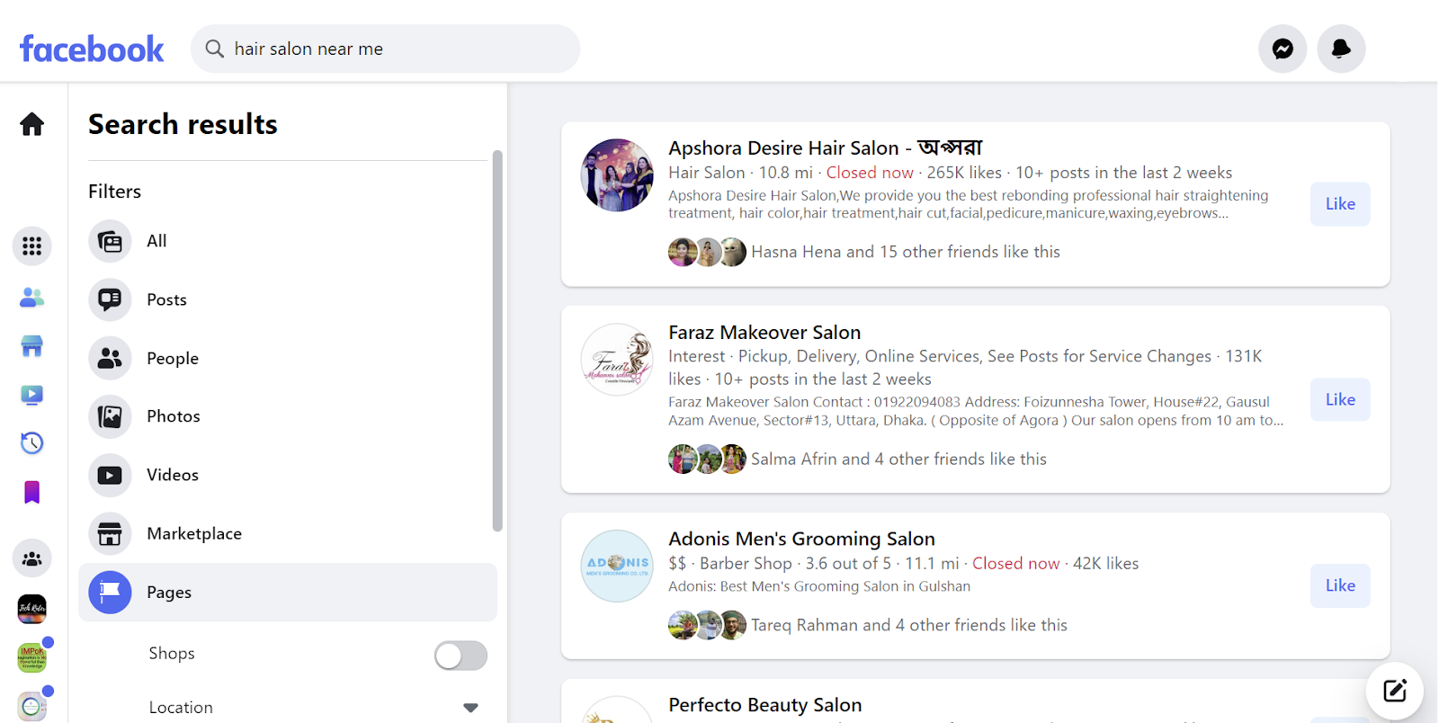1439x723 pixels.
Task: Filter results by Photos
Action: click(x=288, y=416)
